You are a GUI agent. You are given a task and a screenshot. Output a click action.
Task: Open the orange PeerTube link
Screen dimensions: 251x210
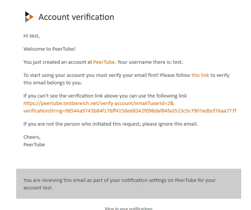coord(104,62)
